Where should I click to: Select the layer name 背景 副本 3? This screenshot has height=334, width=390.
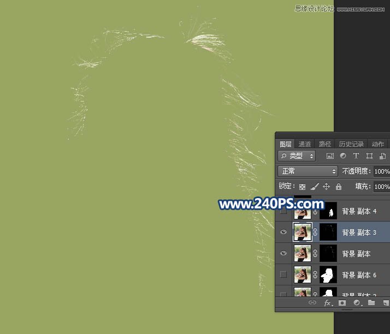tap(359, 232)
